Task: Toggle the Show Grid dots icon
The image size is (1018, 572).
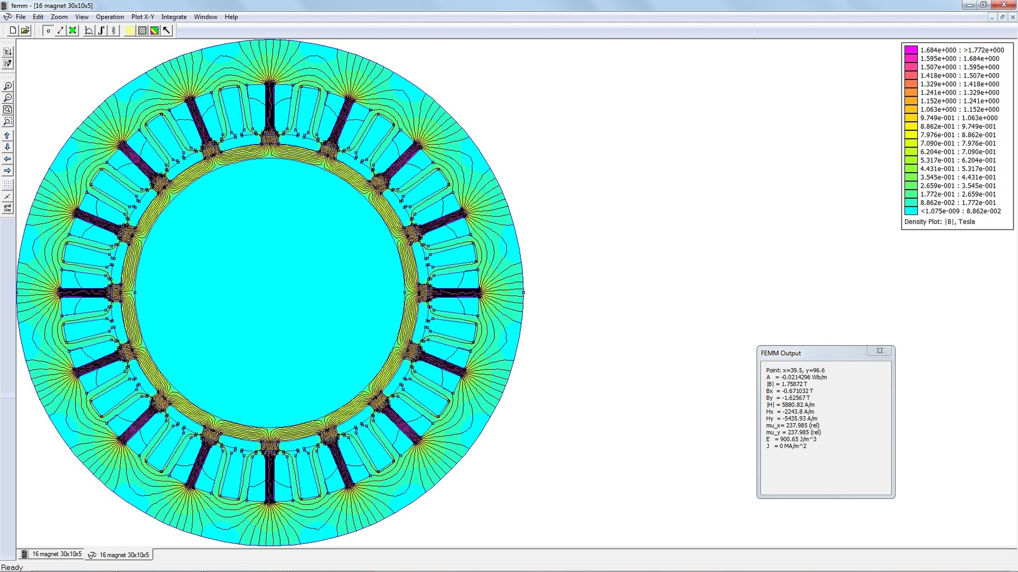Action: pyautogui.click(x=7, y=185)
